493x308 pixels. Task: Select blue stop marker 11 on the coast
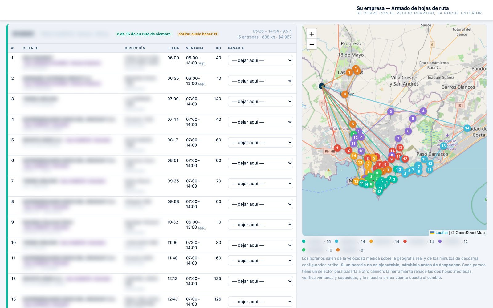coord(429,170)
